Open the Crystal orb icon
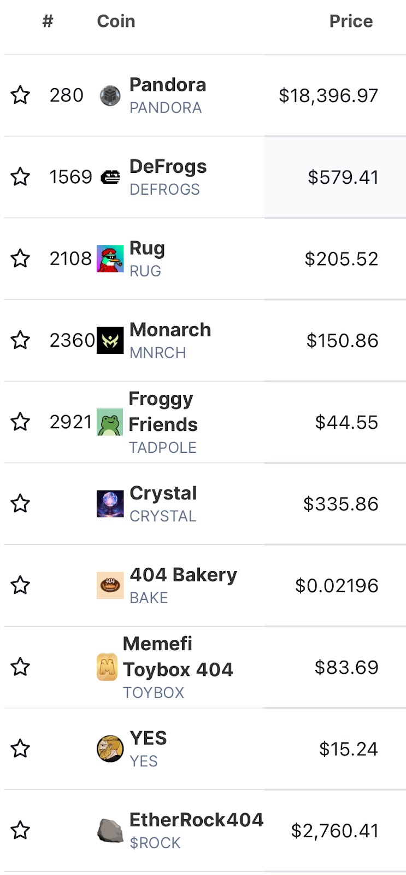The width and height of the screenshot is (406, 875). point(110,504)
